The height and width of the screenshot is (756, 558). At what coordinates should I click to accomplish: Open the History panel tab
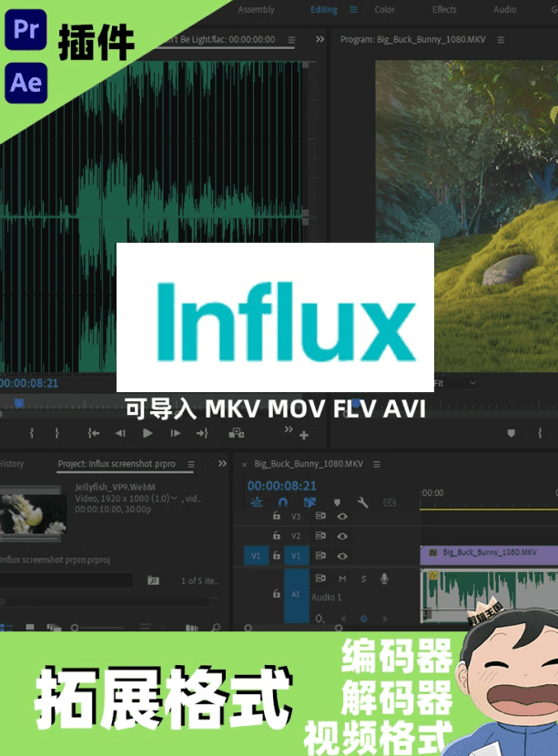click(12, 464)
